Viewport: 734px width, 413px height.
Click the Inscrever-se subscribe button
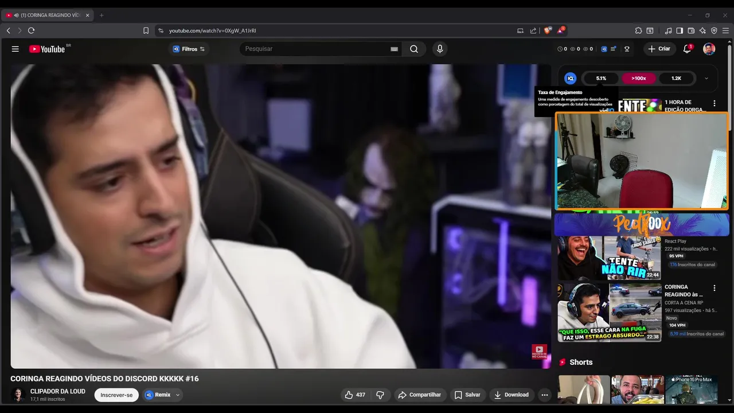[x=116, y=395]
